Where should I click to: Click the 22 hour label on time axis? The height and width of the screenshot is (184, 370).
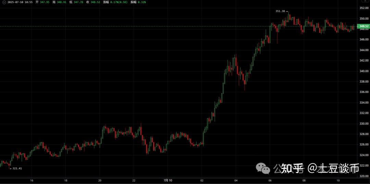click(134, 180)
